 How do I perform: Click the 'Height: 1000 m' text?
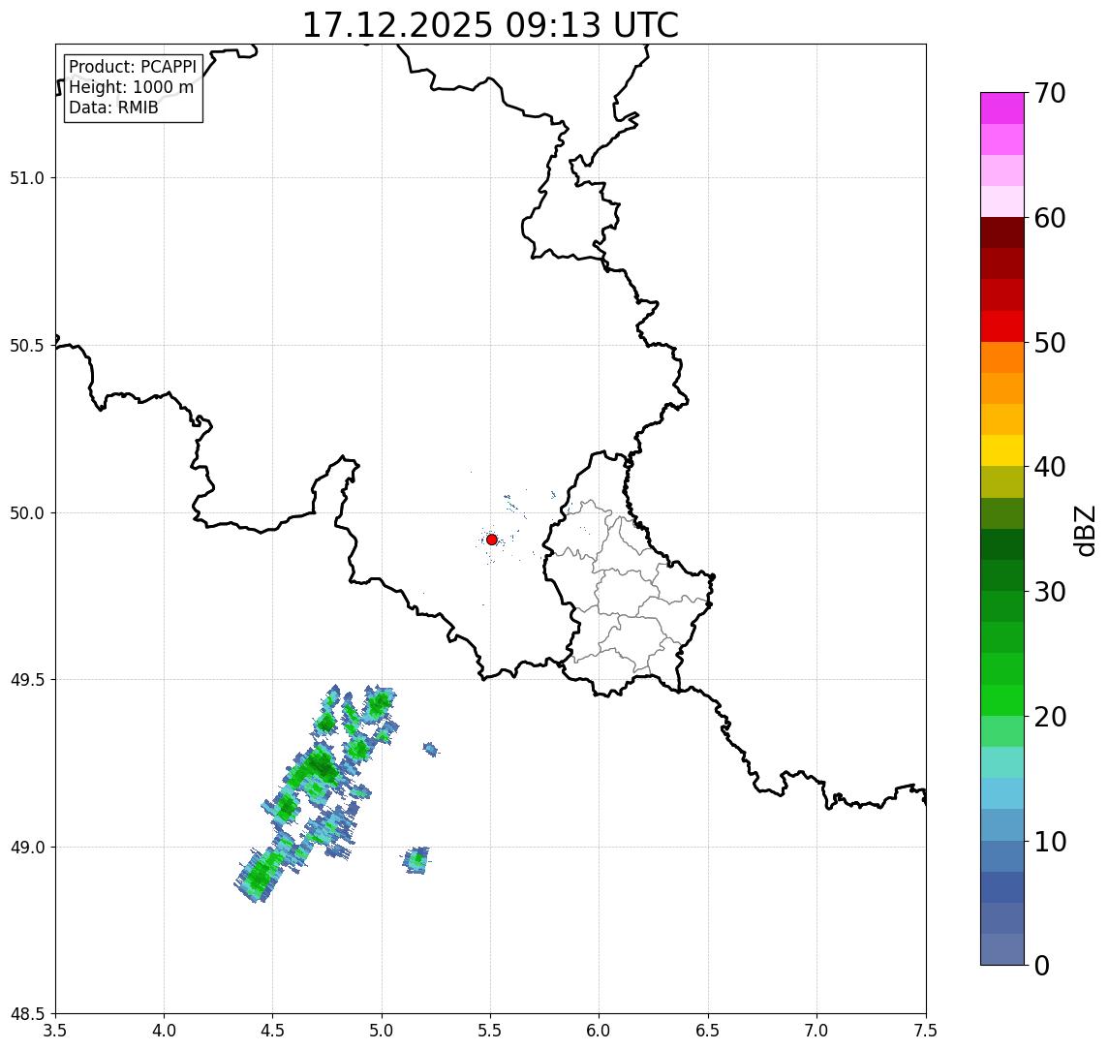tap(131, 87)
